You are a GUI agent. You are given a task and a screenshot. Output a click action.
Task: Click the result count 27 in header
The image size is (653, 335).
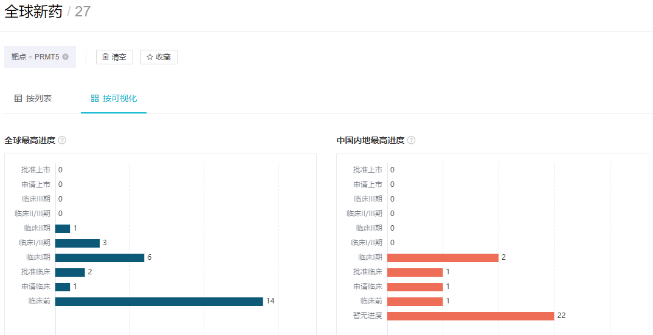point(83,11)
